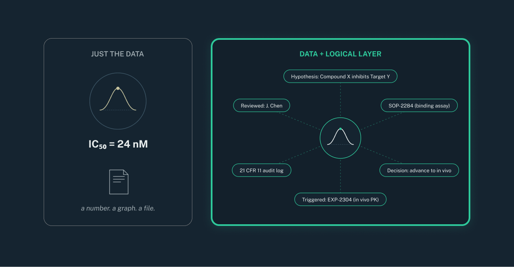Click the caption a number. a graph. a file.

(118, 208)
